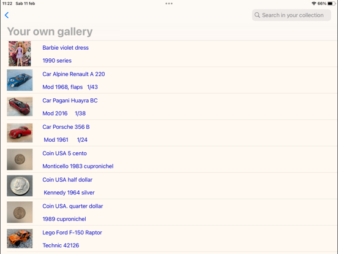Open Barbie violet dress entry

pyautogui.click(x=172, y=54)
